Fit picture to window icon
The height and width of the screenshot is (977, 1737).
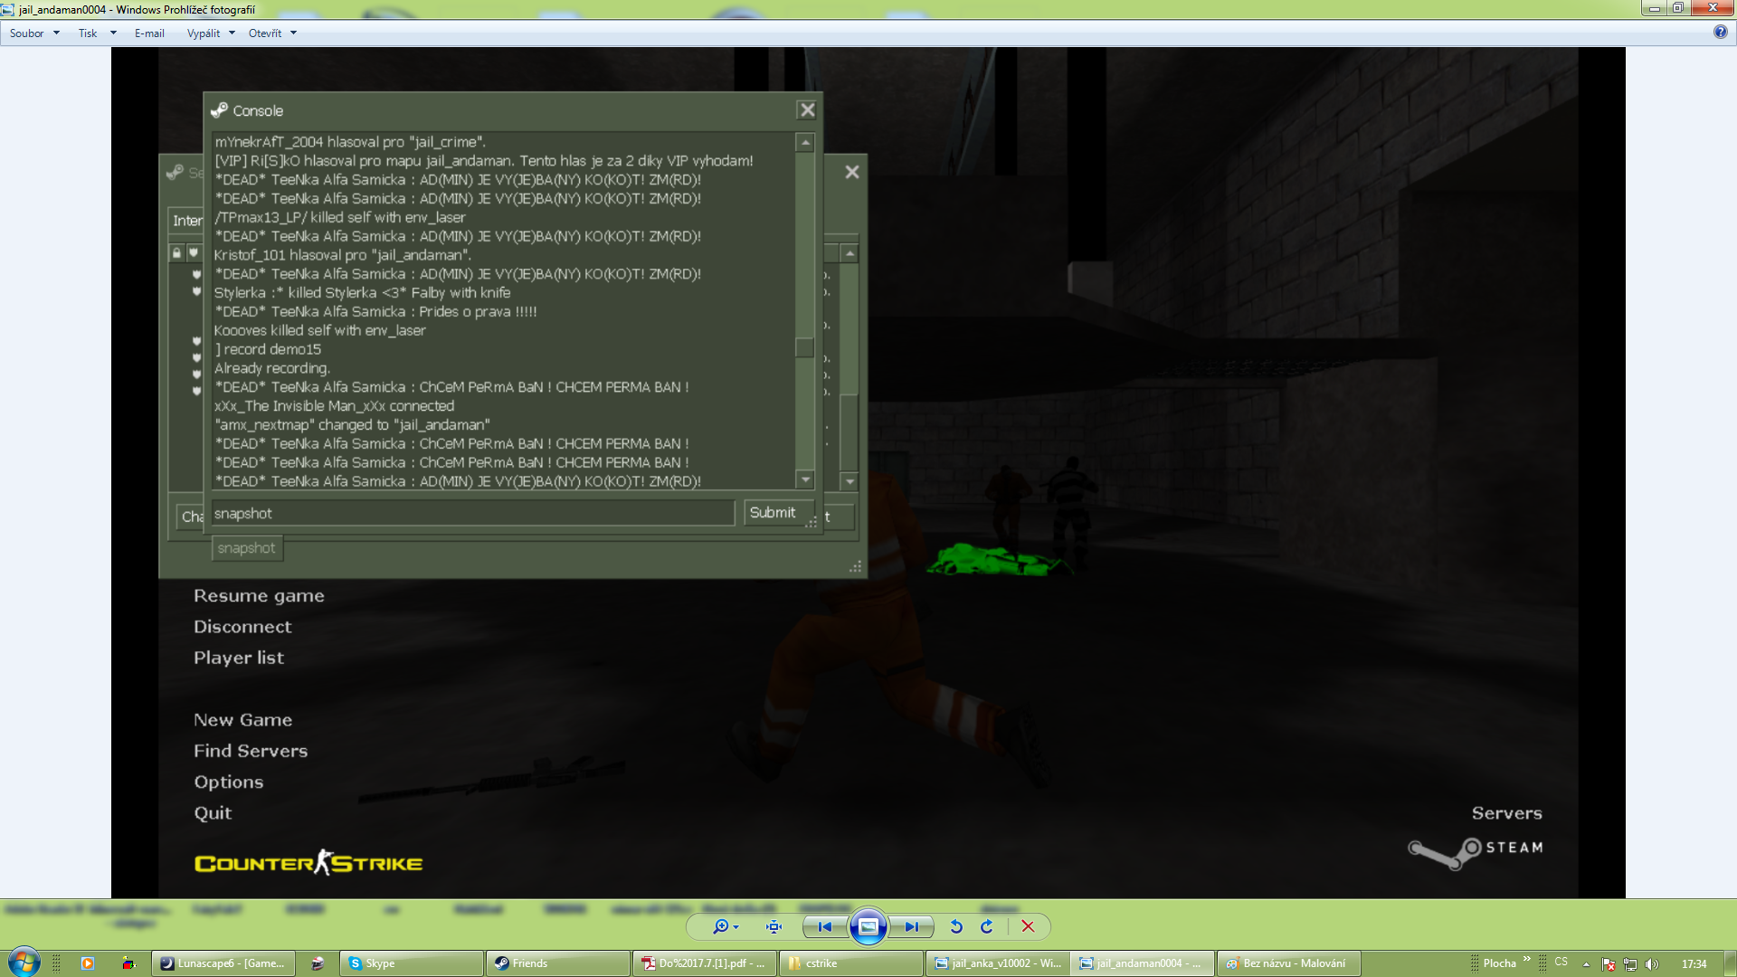point(774,926)
